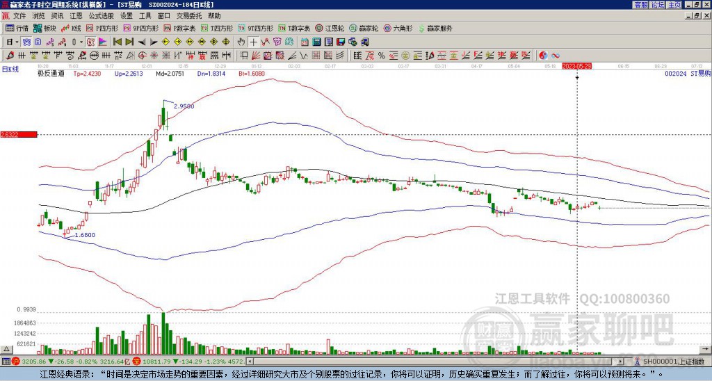Image resolution: width=712 pixels, height=381 pixels.
Task: Click the 板块 toolbar button
Action: [x=44, y=28]
